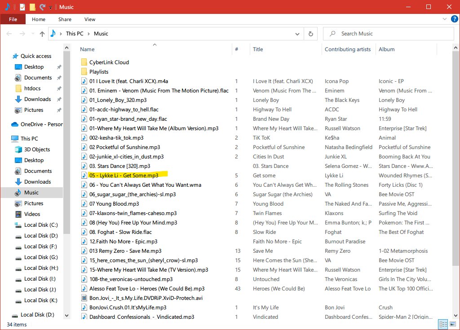This screenshot has width=460, height=330.
Task: Open the Share ribbon tab
Action: [x=65, y=19]
